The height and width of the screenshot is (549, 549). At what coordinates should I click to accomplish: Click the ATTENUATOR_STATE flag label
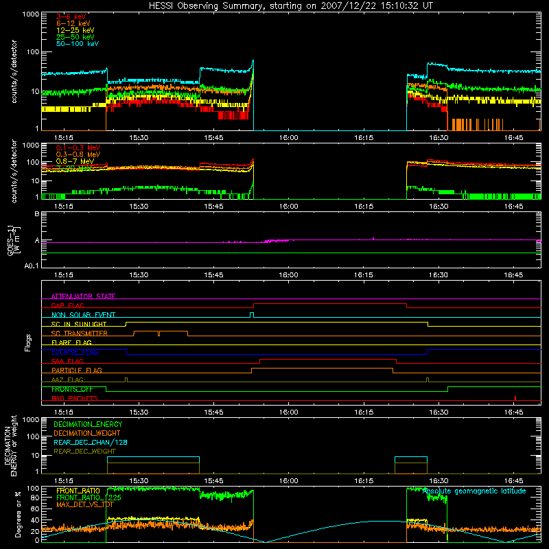[83, 296]
